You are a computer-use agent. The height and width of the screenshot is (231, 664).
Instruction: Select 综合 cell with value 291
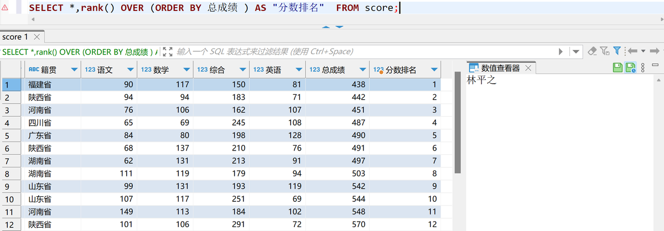point(221,224)
